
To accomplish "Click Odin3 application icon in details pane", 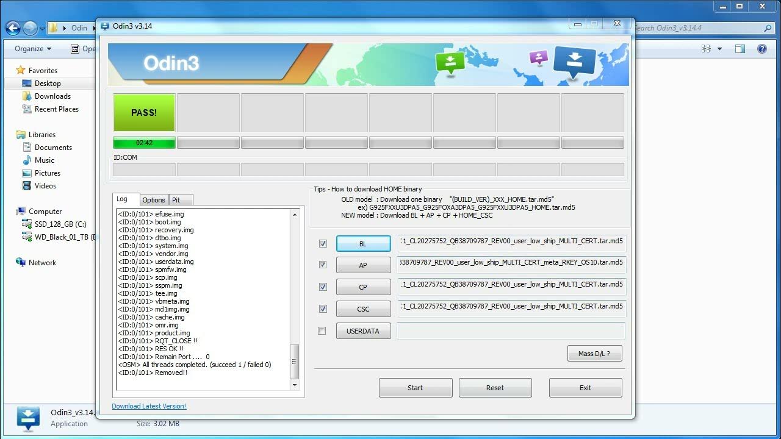I will (27, 419).
